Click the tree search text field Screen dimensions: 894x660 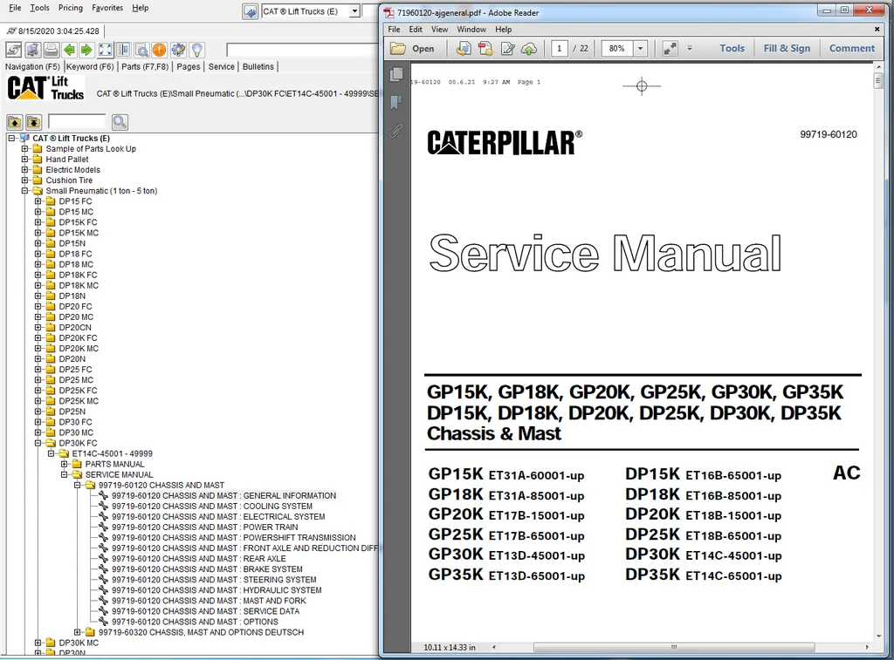coord(77,122)
